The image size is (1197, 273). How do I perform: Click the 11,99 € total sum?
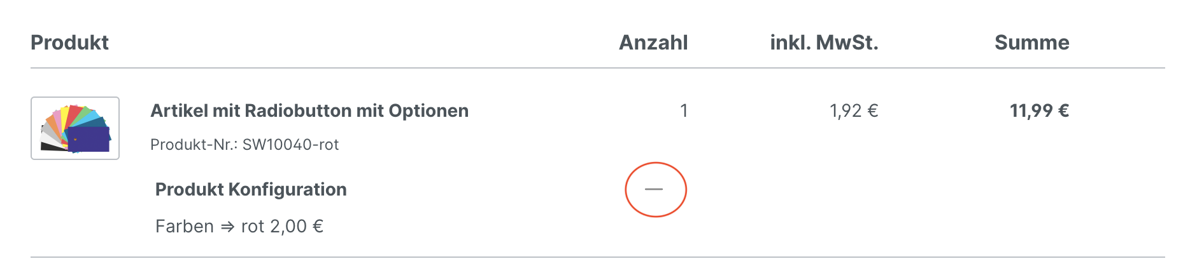[1039, 111]
